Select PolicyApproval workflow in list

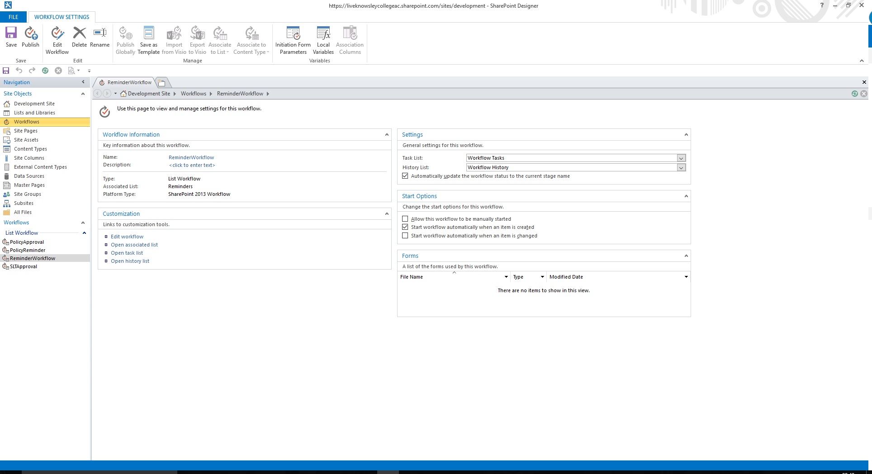[x=27, y=242]
